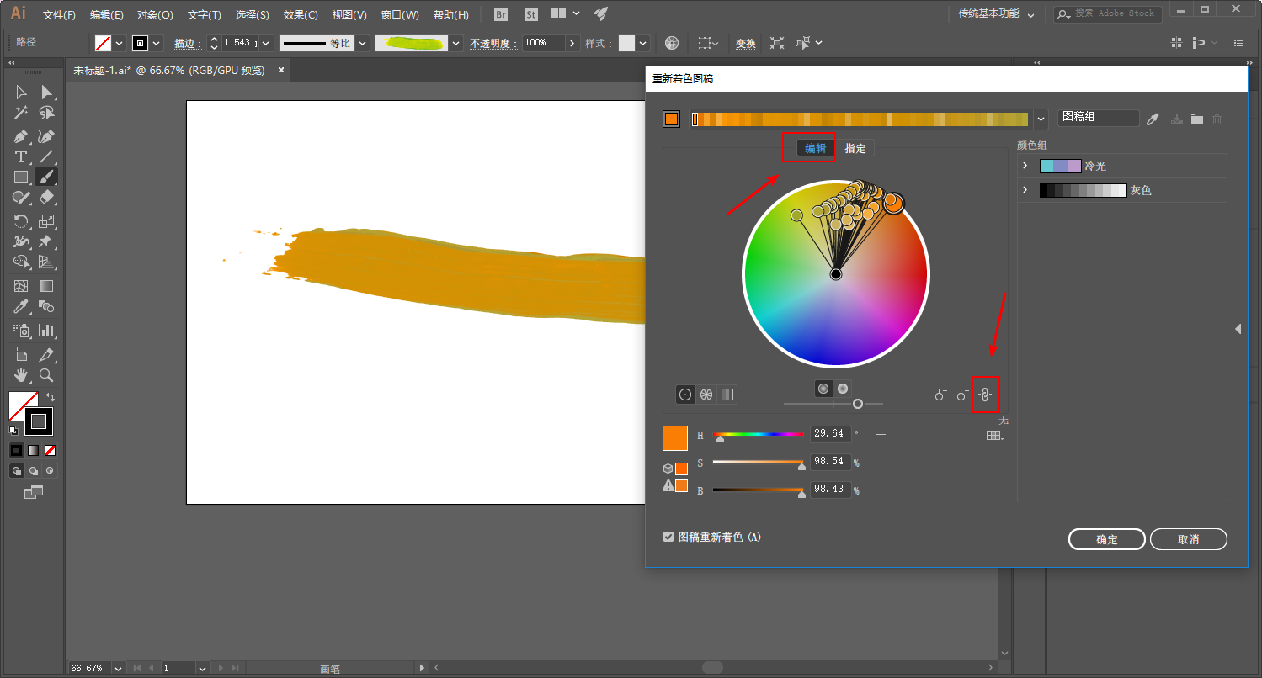The height and width of the screenshot is (678, 1262).
Task: Open brush definition dropdown
Action: point(456,43)
